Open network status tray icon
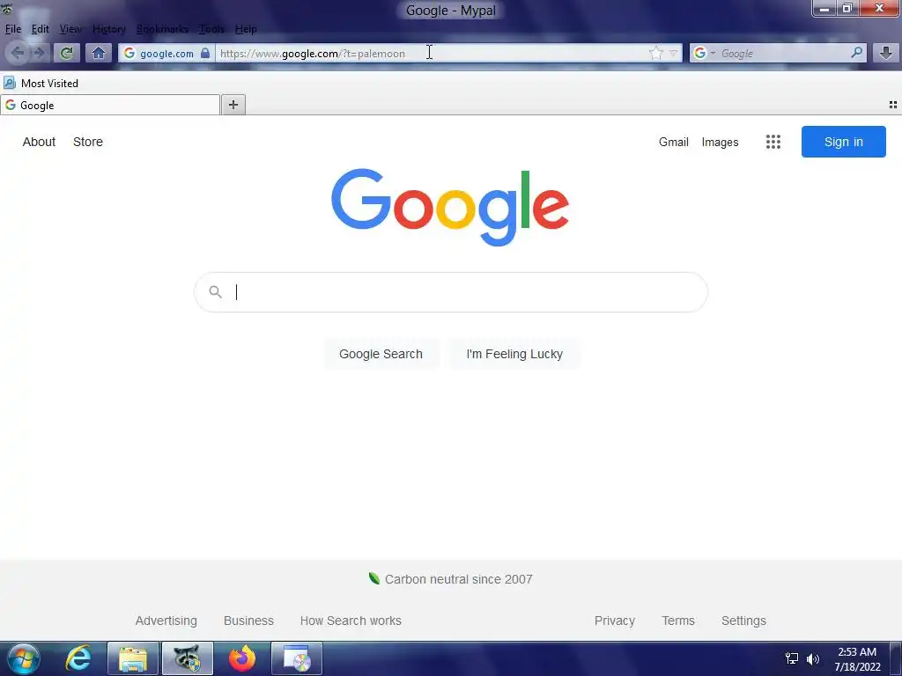Screen dimensions: 902x676 coord(792,658)
